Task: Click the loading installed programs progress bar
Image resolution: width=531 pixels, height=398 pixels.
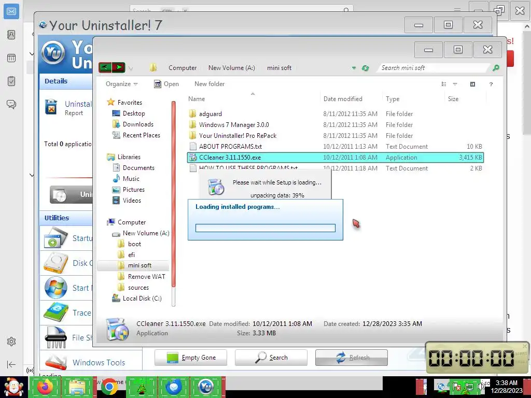Action: coord(265,228)
